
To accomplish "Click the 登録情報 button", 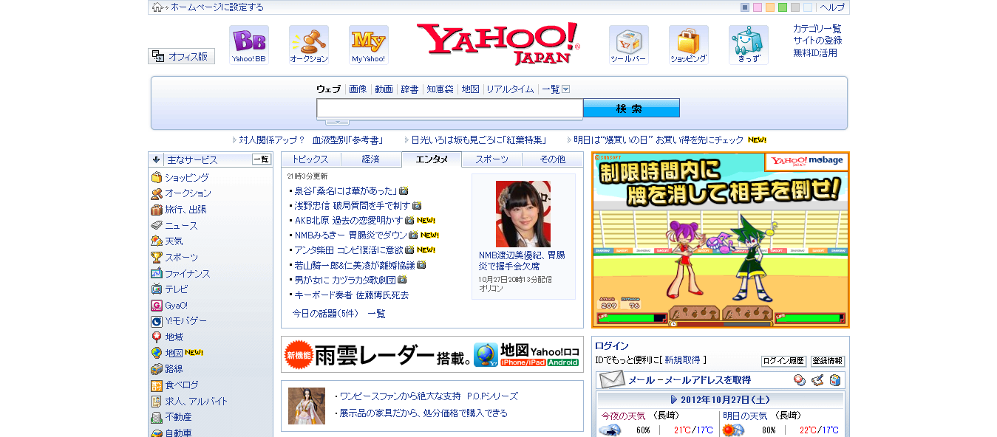I will [x=828, y=361].
